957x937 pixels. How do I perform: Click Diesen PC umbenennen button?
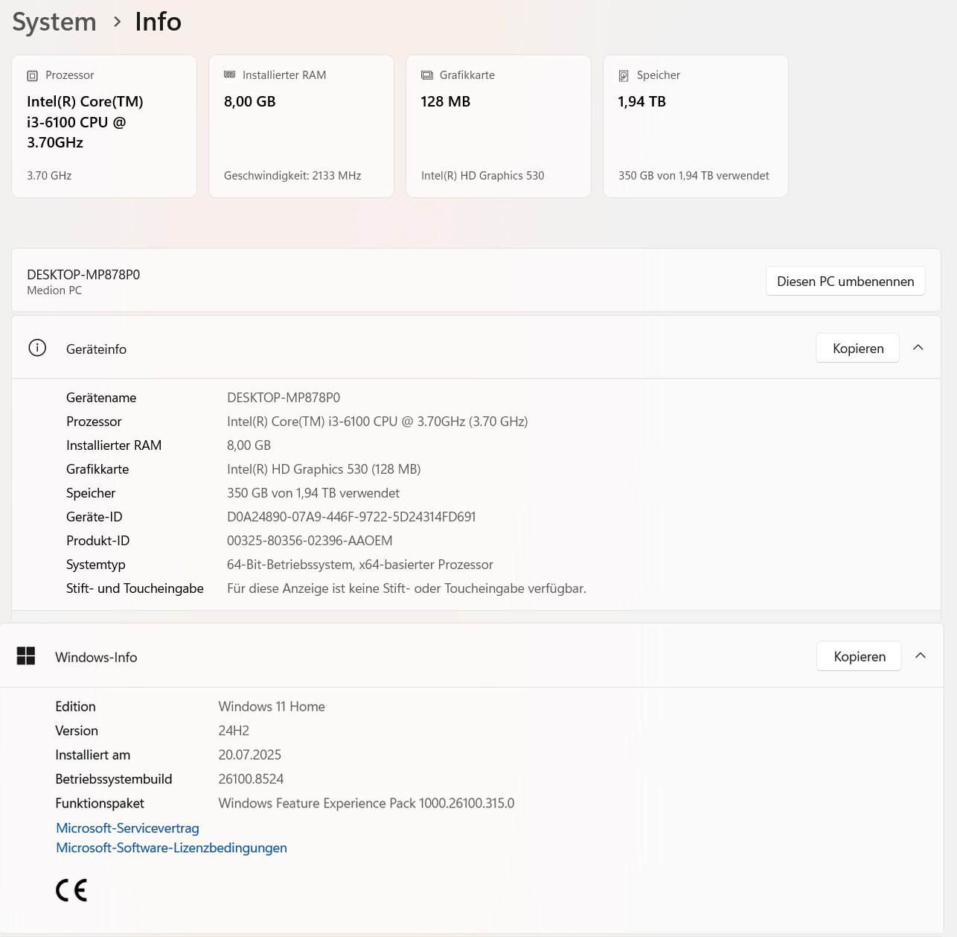pos(845,282)
